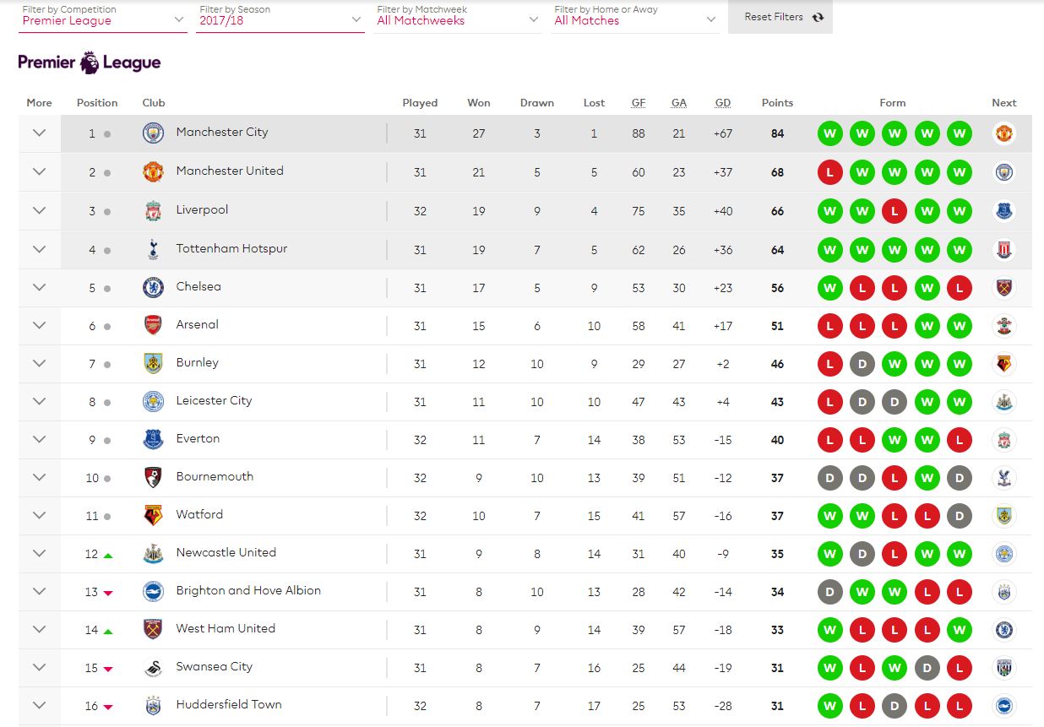This screenshot has height=727, width=1044.
Task: Expand the Huddersfield Town row chevron
Action: (x=39, y=705)
